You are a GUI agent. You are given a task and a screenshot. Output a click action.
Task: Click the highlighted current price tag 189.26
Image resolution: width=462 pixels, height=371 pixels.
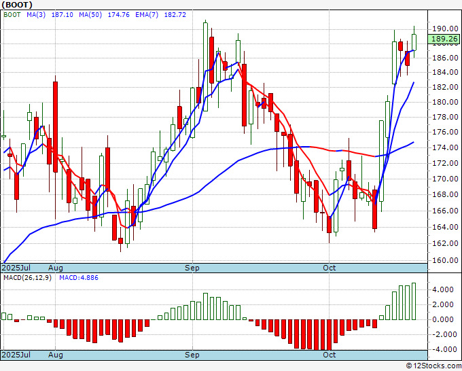pyautogui.click(x=444, y=39)
